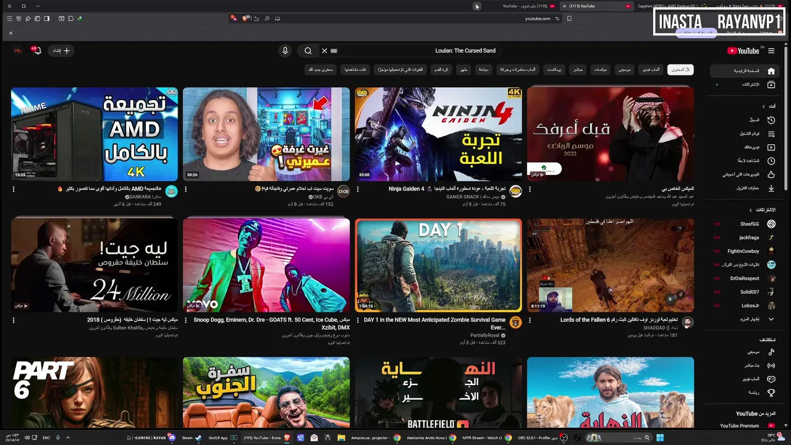Click the Create button with plus sign

tap(62, 51)
